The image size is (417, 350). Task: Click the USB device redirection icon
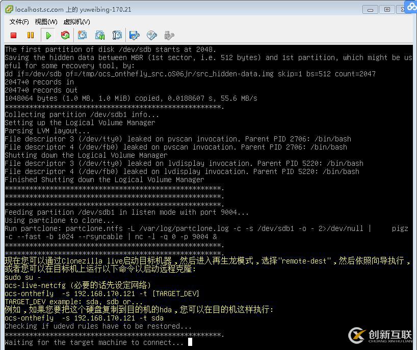(x=168, y=35)
